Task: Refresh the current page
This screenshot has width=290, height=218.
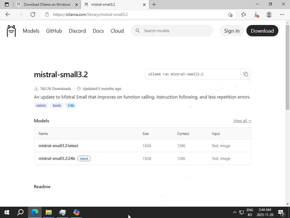Action: 33,14
